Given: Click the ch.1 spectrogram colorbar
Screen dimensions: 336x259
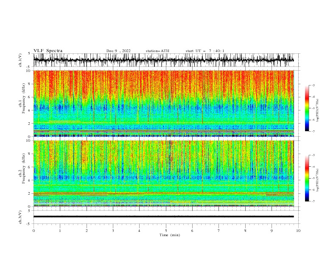Looking at the screenshot, I should click(x=307, y=108).
